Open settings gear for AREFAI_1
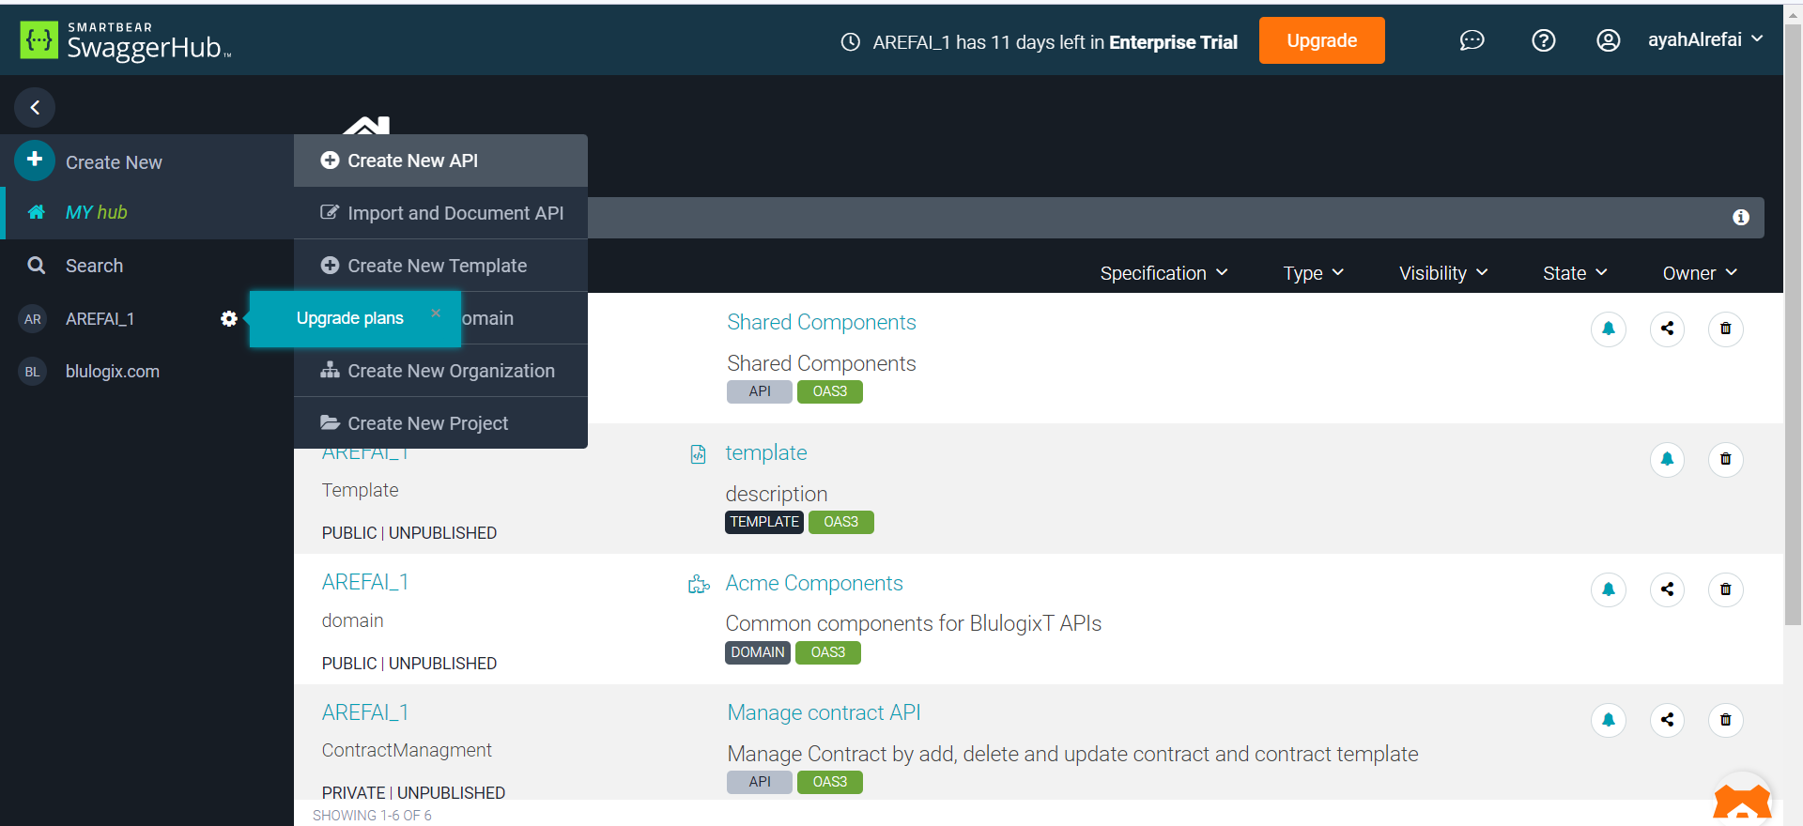The width and height of the screenshot is (1803, 826). coord(228,319)
